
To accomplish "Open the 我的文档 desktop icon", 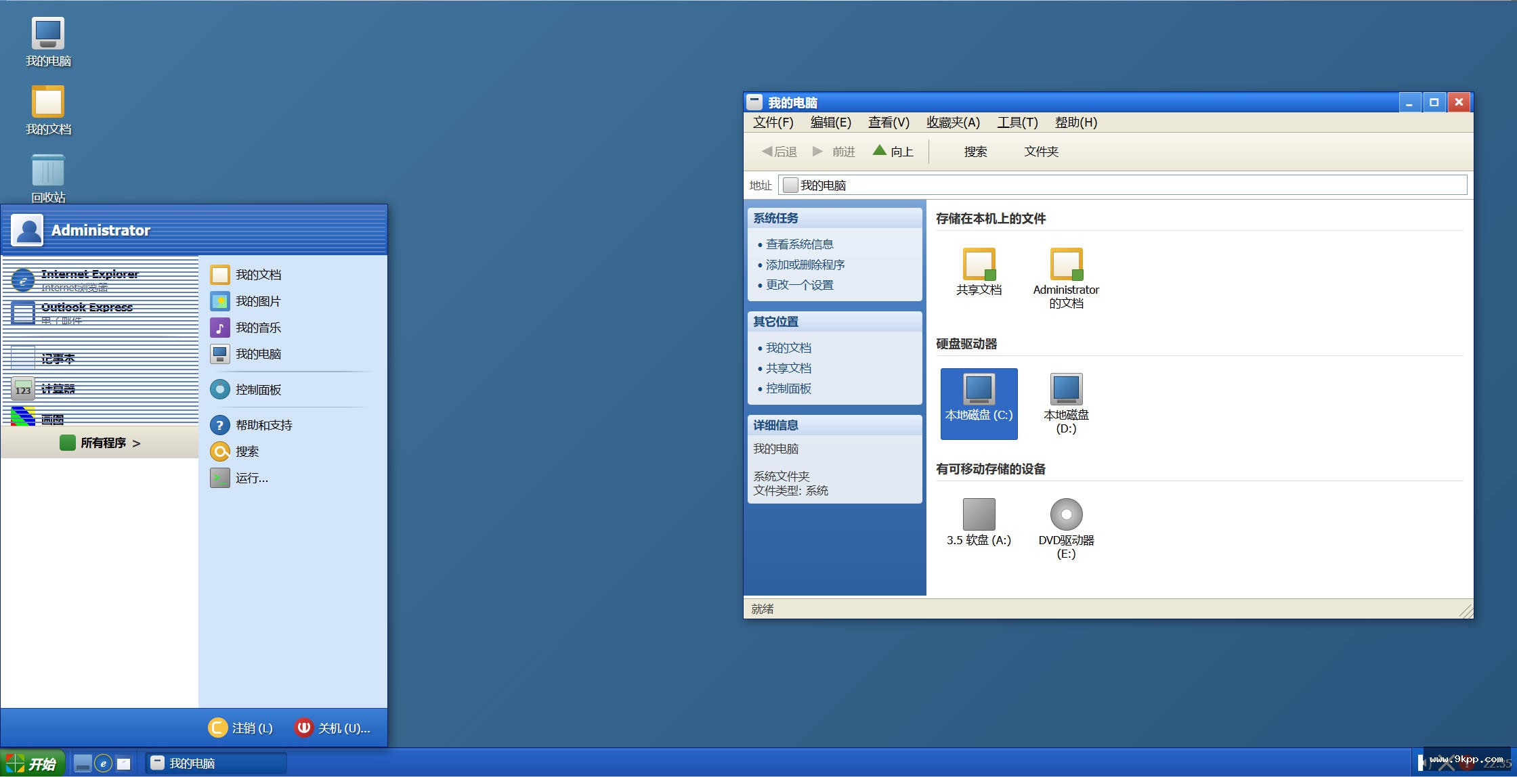I will coord(48,110).
